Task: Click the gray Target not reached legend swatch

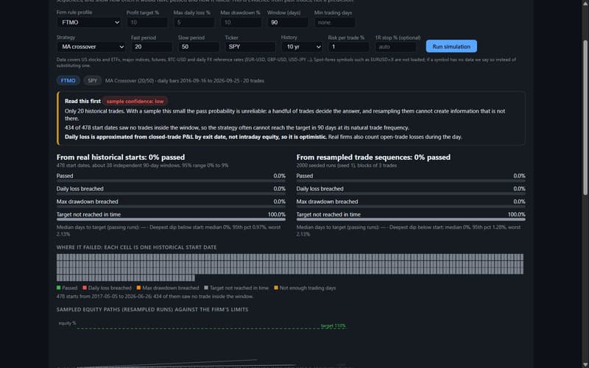Action: coord(206,288)
